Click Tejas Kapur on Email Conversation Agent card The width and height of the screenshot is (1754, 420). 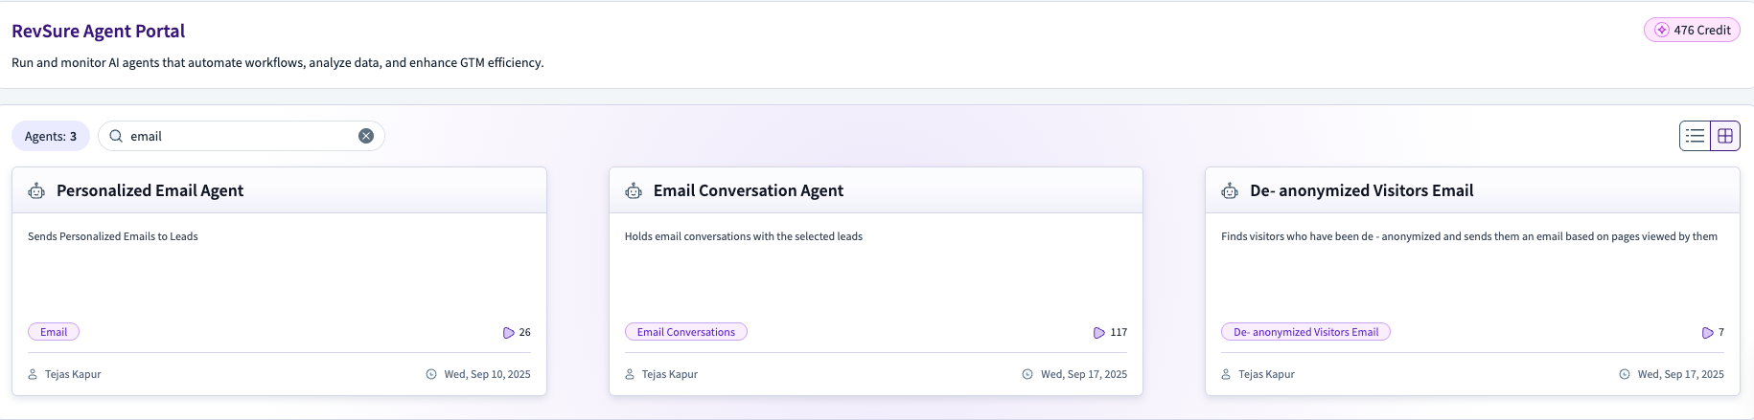[670, 374]
